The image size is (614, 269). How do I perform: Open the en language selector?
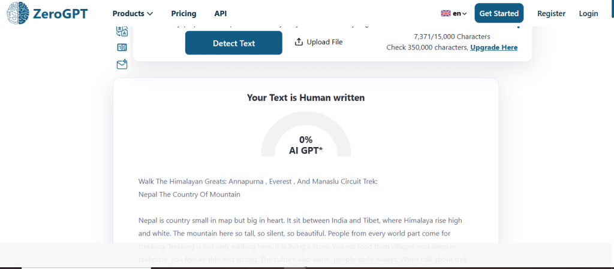[460, 14]
